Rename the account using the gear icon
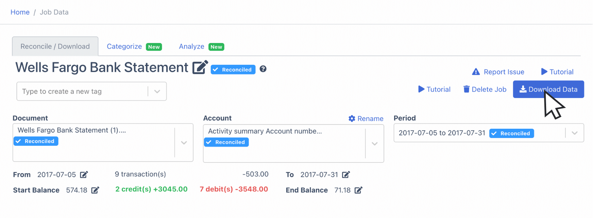593x218 pixels. click(352, 118)
